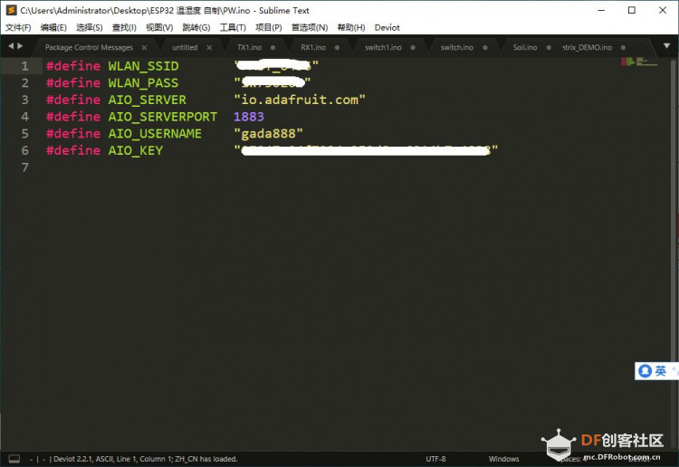Close the untitled tab
Viewport: 679px width, 467px height.
[209, 48]
